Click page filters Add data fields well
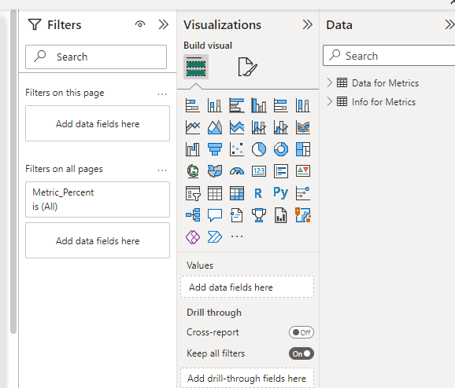This screenshot has width=455, height=388. click(x=98, y=123)
